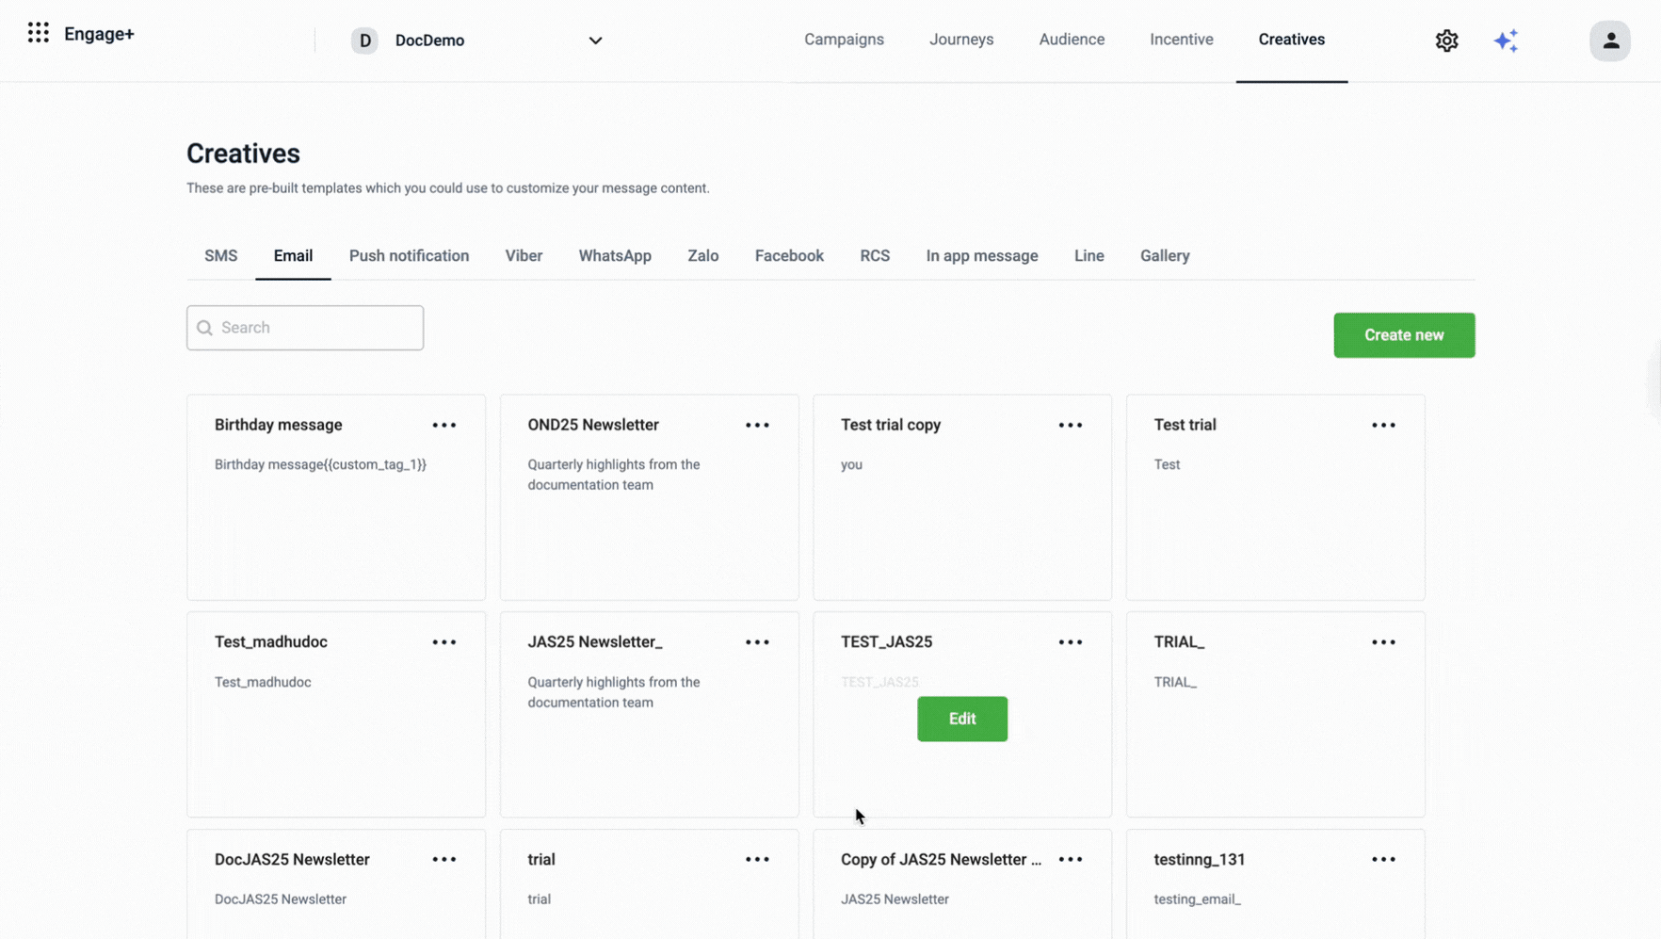Click the TRIAL_ card title
This screenshot has width=1661, height=939.
(1179, 642)
